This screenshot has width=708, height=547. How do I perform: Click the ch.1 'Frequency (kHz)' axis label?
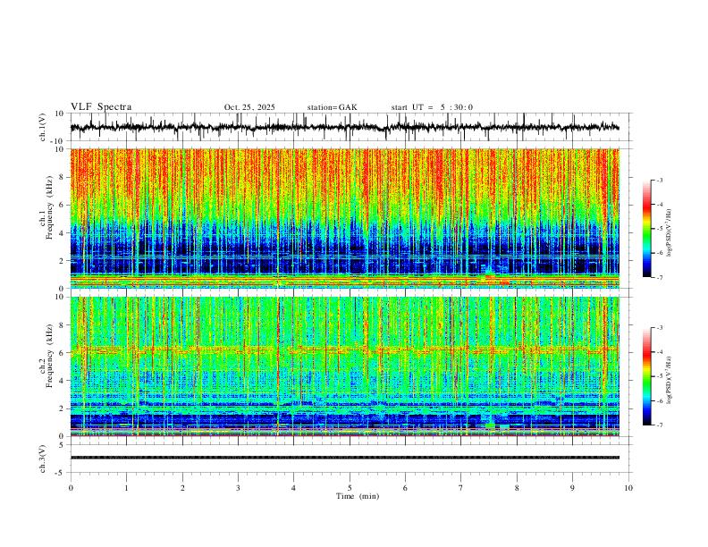pos(50,207)
